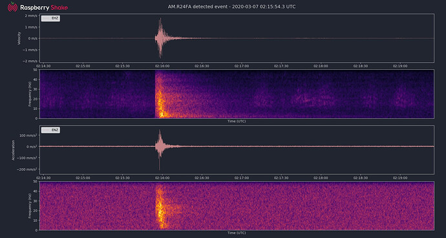Click the ENZ legend line swatch
The width and height of the screenshot is (446, 238).
tap(47, 130)
